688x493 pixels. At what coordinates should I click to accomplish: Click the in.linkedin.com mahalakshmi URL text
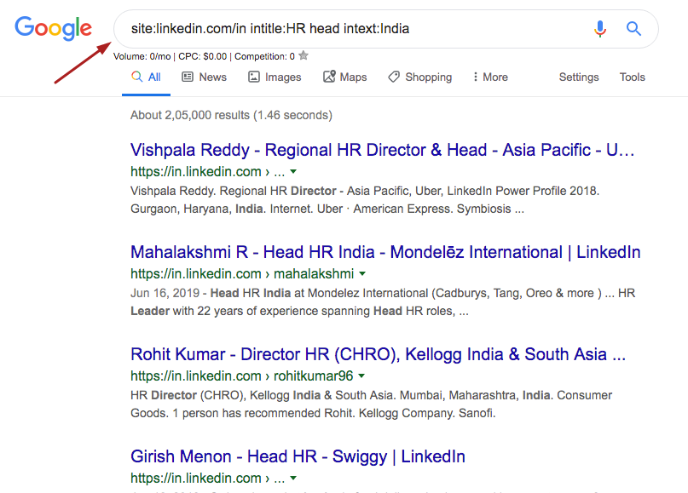point(242,273)
